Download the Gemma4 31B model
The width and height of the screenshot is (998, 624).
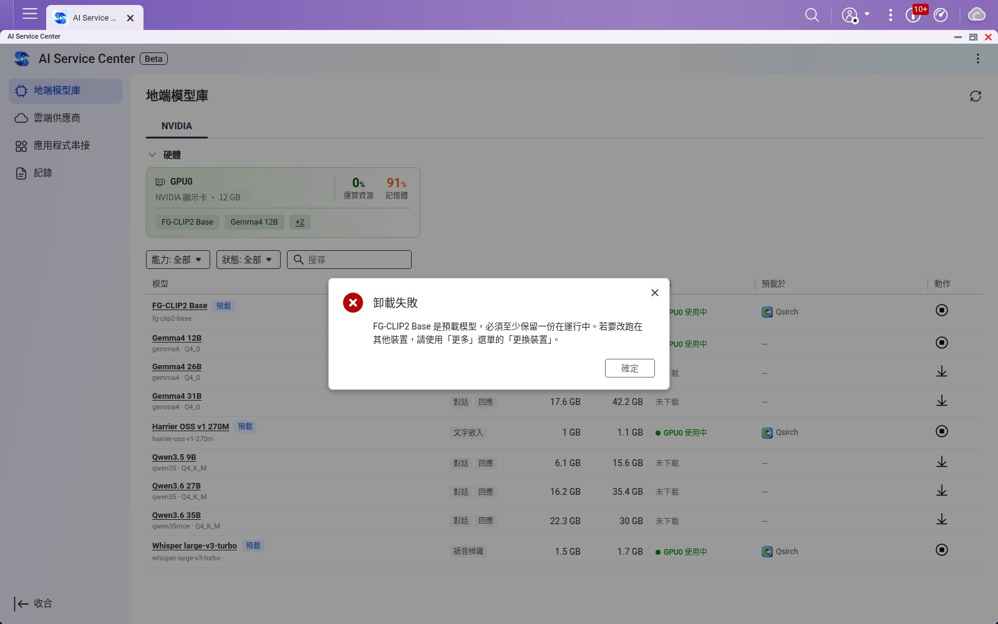pyautogui.click(x=942, y=401)
